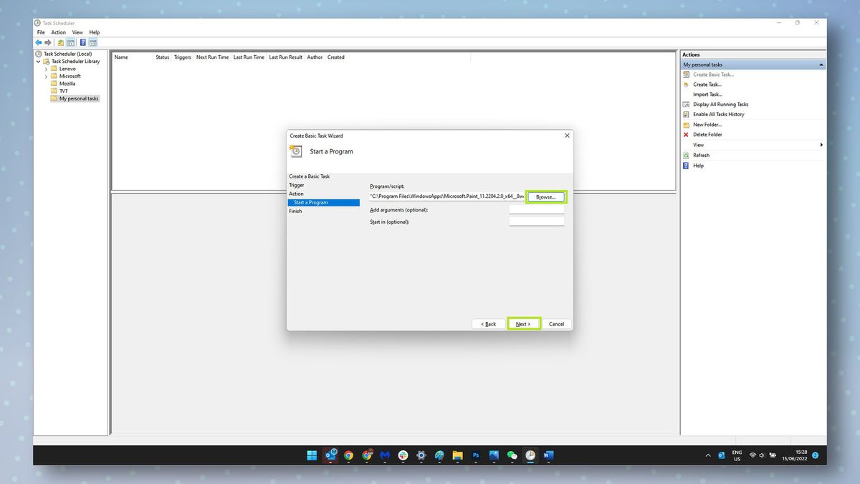Click the Browse button in the wizard
The image size is (860, 484).
pos(545,196)
